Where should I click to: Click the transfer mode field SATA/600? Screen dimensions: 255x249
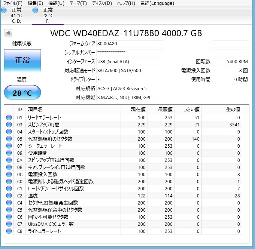tap(130, 71)
